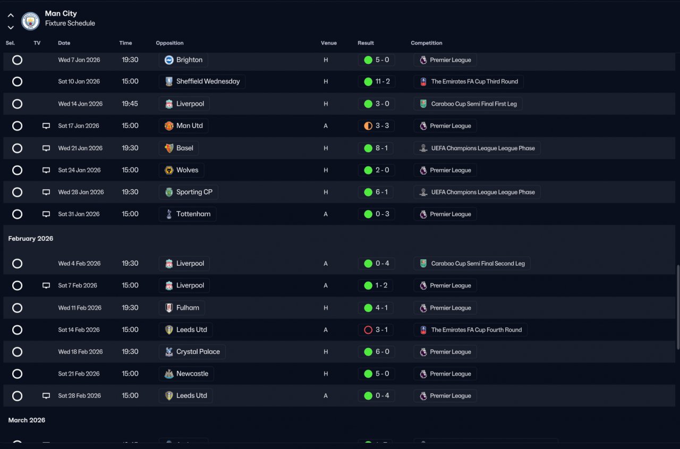The height and width of the screenshot is (449, 680).
Task: Click the Carabao Cup logo in the 14 Jan row
Action: coord(423,104)
